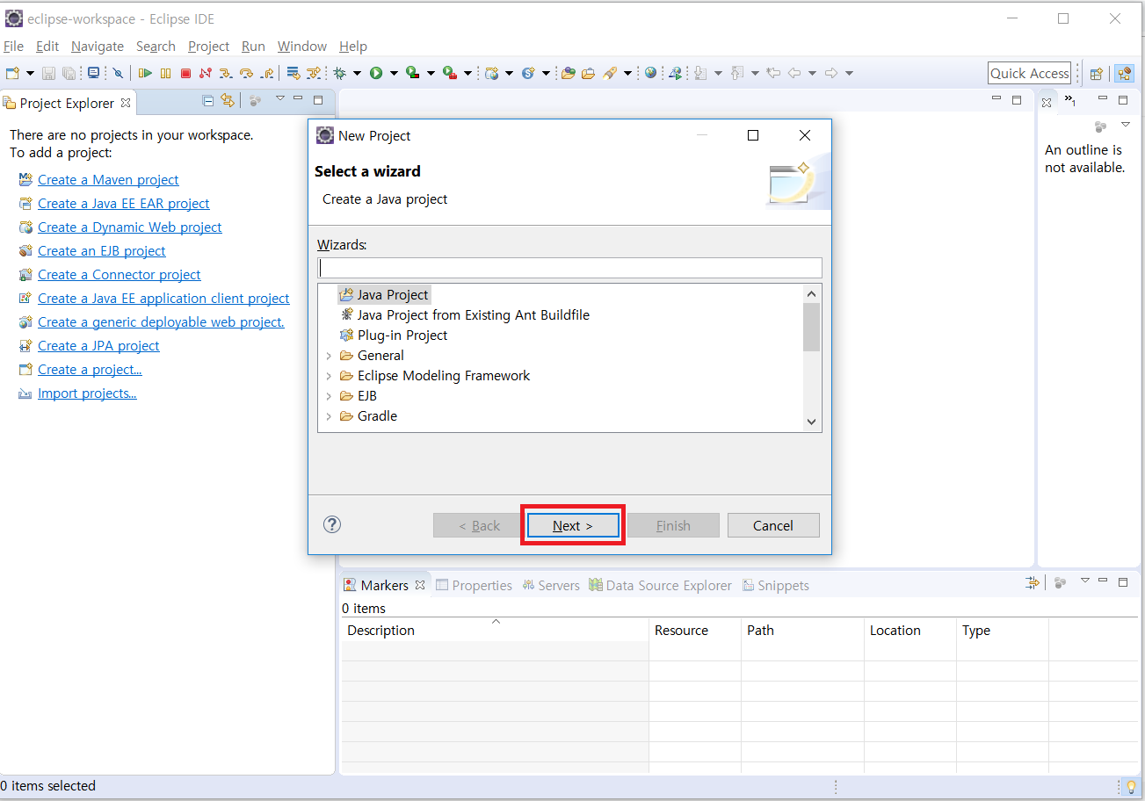Expand the EJB wizard folder
The image size is (1145, 801).
pyautogui.click(x=329, y=396)
